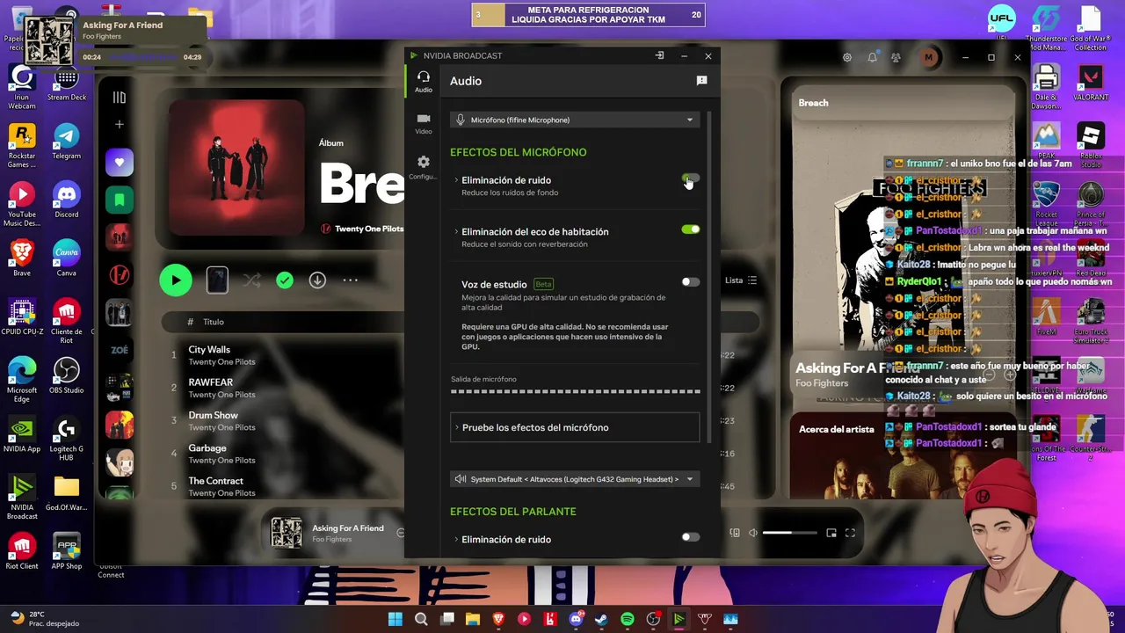Toggle speaker Eliminación de ruido under Efectos del parlante
Screen dimensions: 1125x633
(691, 537)
